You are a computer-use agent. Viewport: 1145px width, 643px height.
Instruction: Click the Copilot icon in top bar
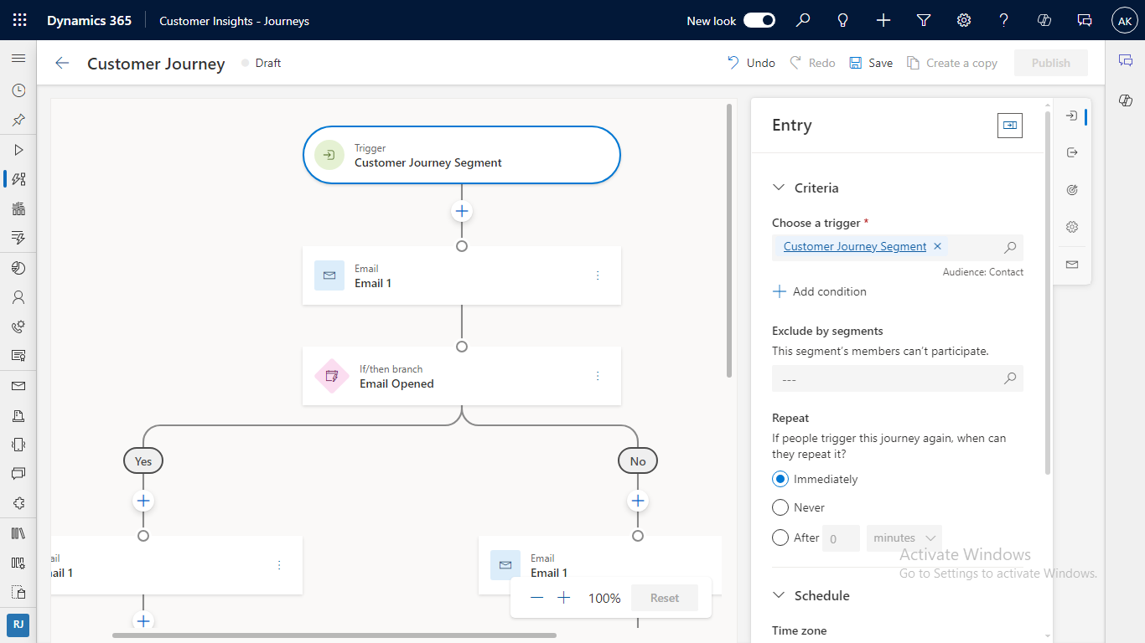pyautogui.click(x=1044, y=20)
